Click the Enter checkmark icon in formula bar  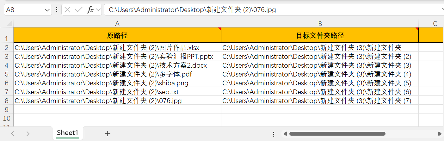pyautogui.click(x=78, y=10)
